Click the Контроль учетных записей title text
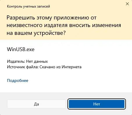The width and height of the screenshot is (132, 115). click(x=28, y=6)
